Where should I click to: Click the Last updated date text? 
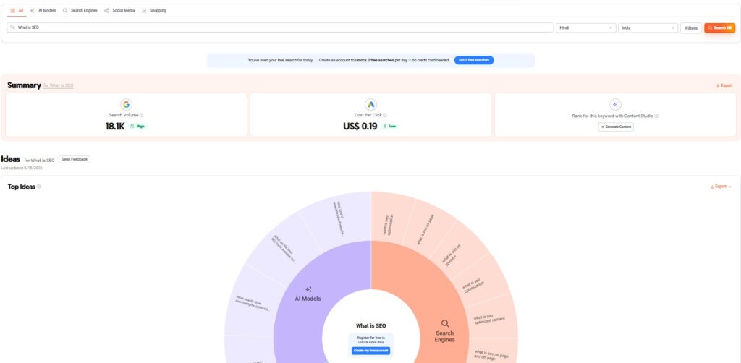pyautogui.click(x=22, y=168)
